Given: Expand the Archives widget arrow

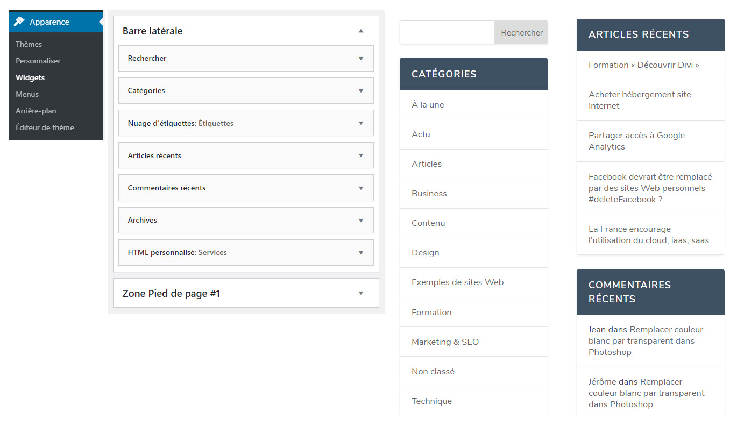Looking at the screenshot, I should [x=361, y=220].
